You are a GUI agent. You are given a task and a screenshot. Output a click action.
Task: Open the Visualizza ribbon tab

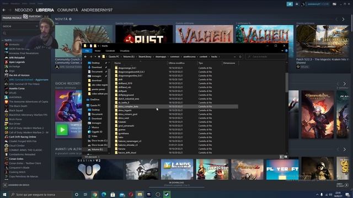[x=125, y=51]
